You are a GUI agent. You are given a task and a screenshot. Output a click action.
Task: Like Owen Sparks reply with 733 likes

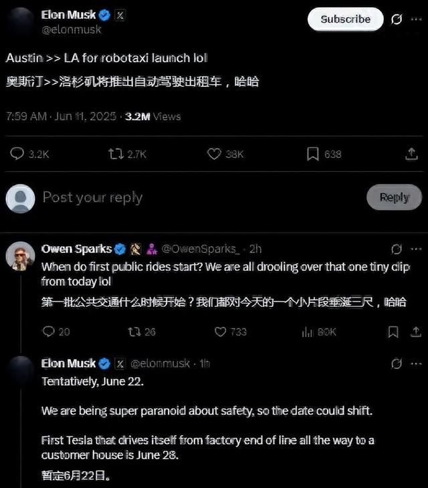pyautogui.click(x=221, y=332)
